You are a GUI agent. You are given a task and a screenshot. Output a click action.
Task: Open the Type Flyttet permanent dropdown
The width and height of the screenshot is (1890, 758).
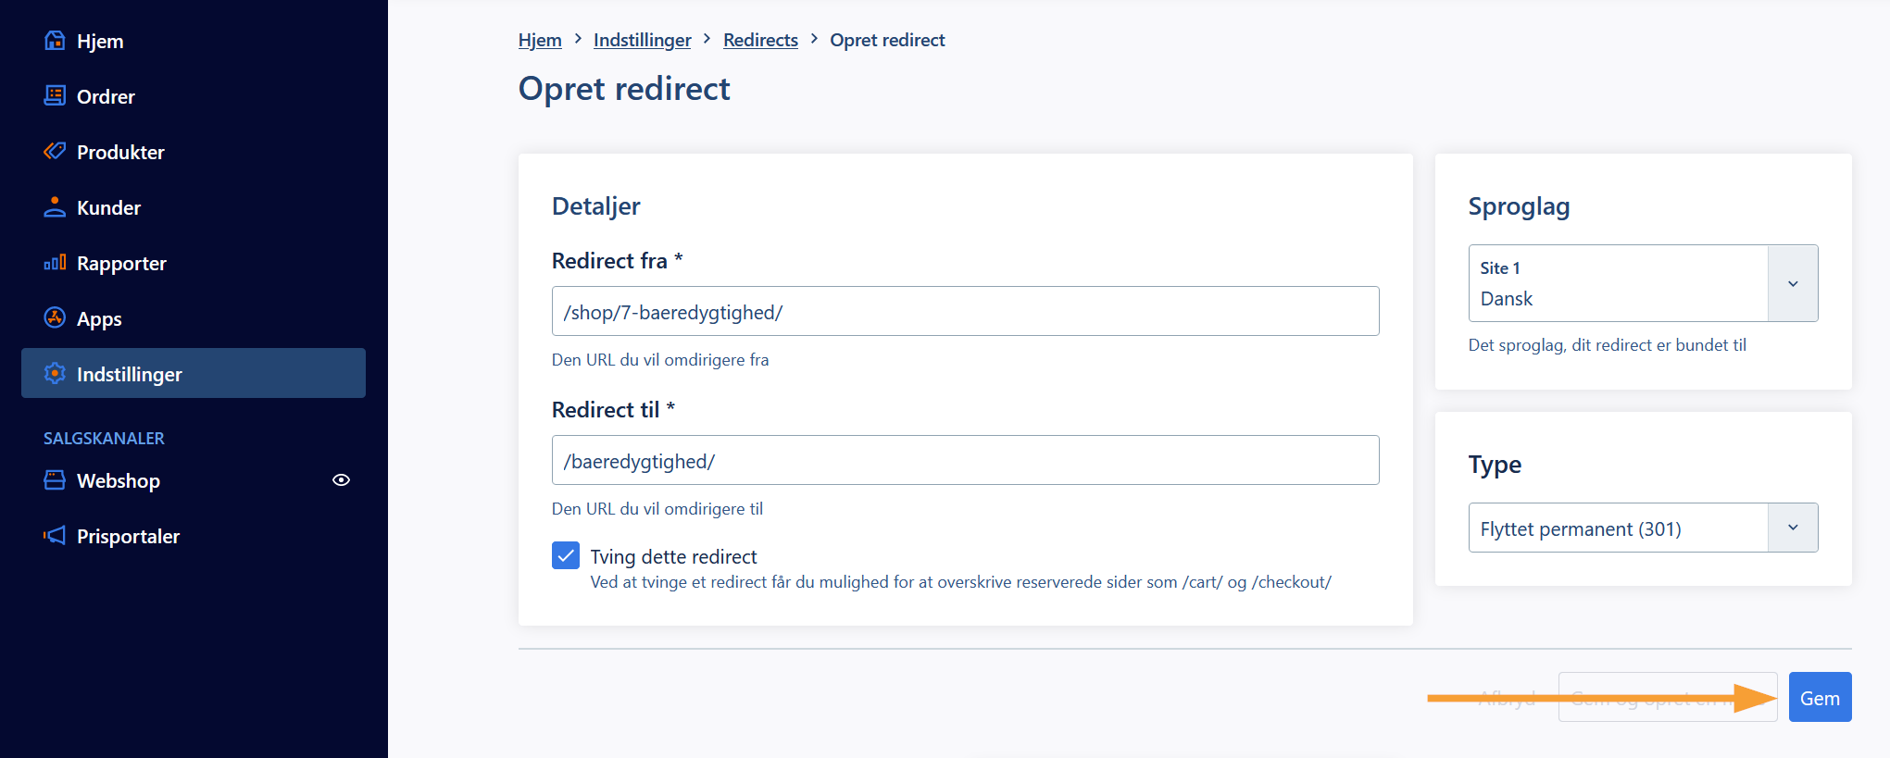pyautogui.click(x=1643, y=528)
